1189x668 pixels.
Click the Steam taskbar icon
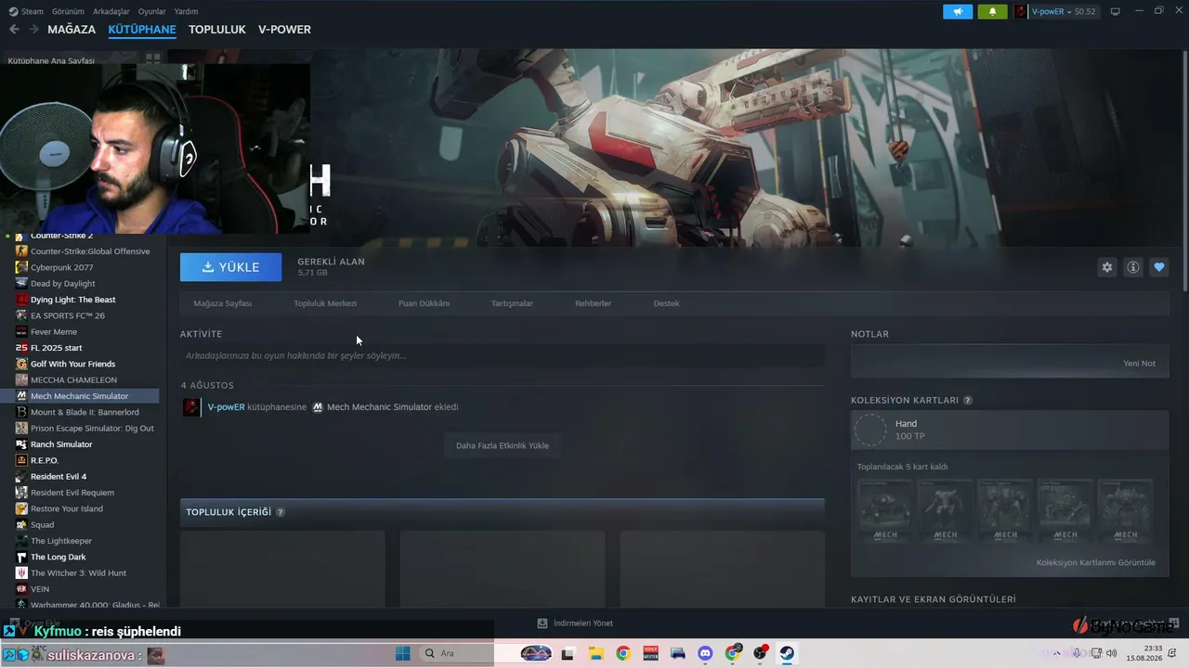click(787, 653)
